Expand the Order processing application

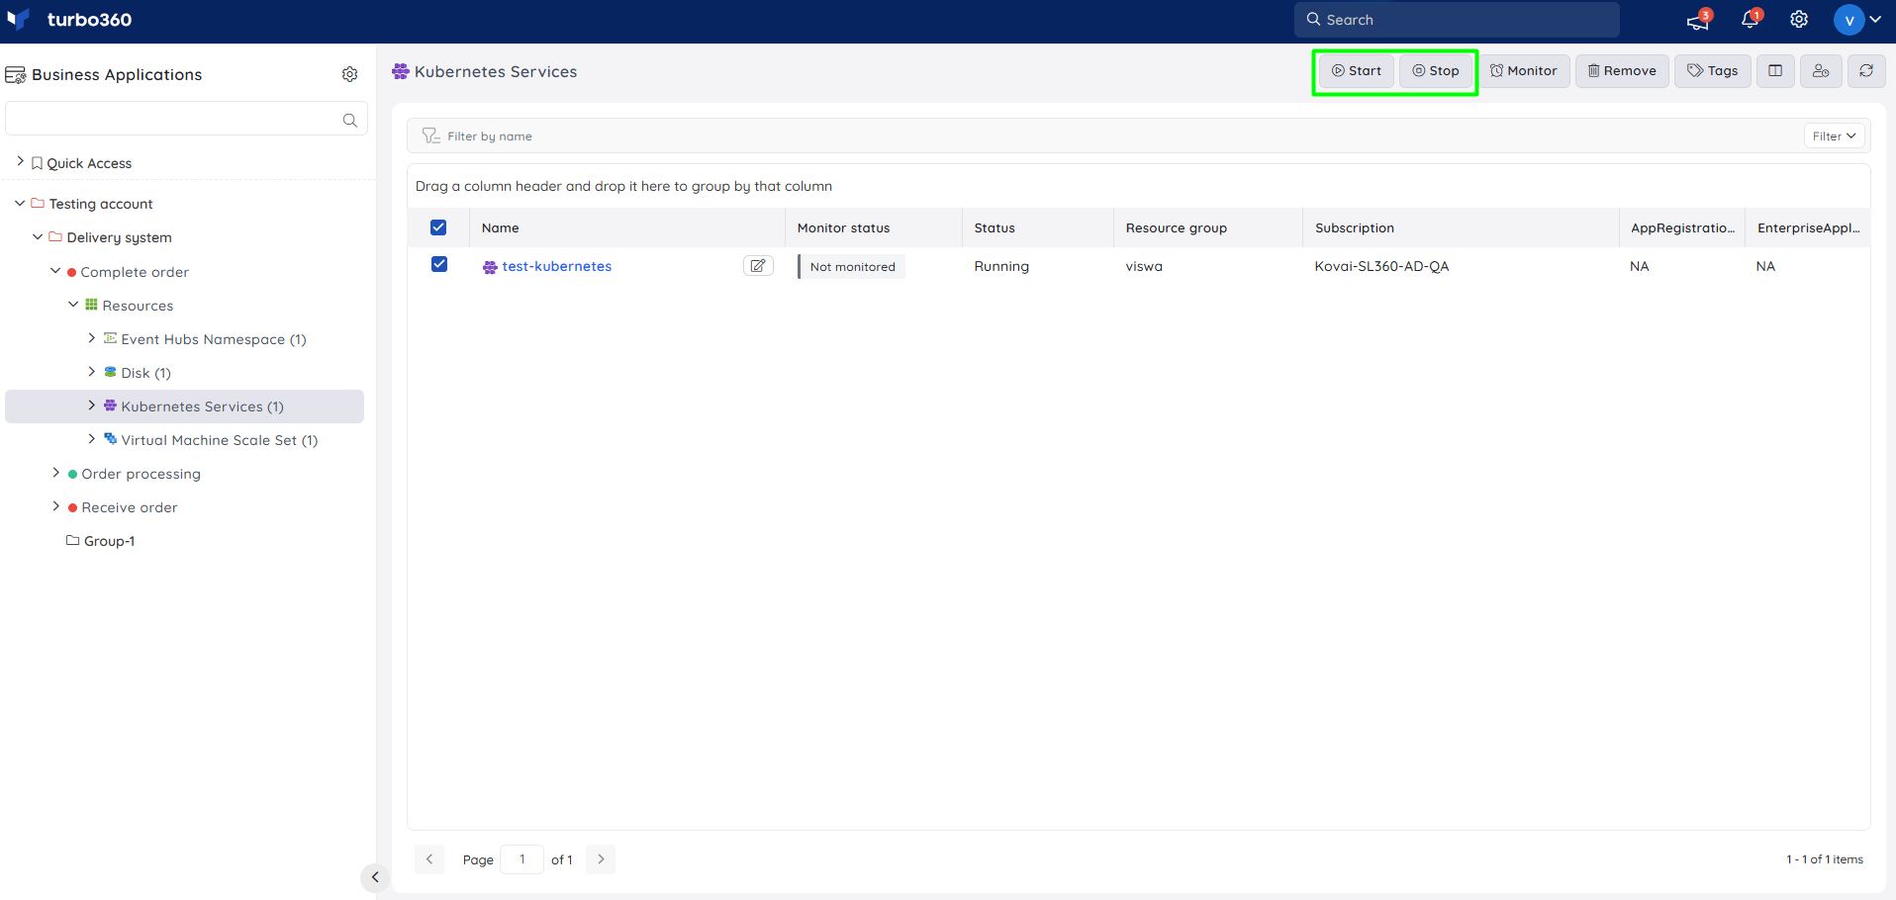[55, 473]
